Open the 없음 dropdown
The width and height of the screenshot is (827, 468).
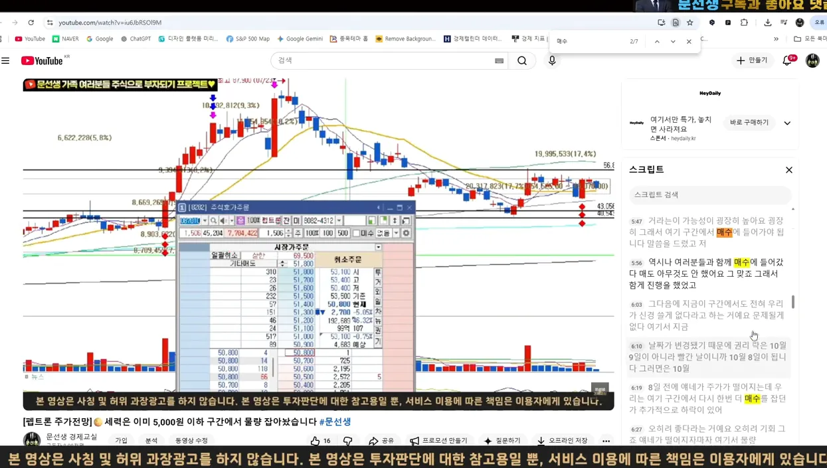396,234
